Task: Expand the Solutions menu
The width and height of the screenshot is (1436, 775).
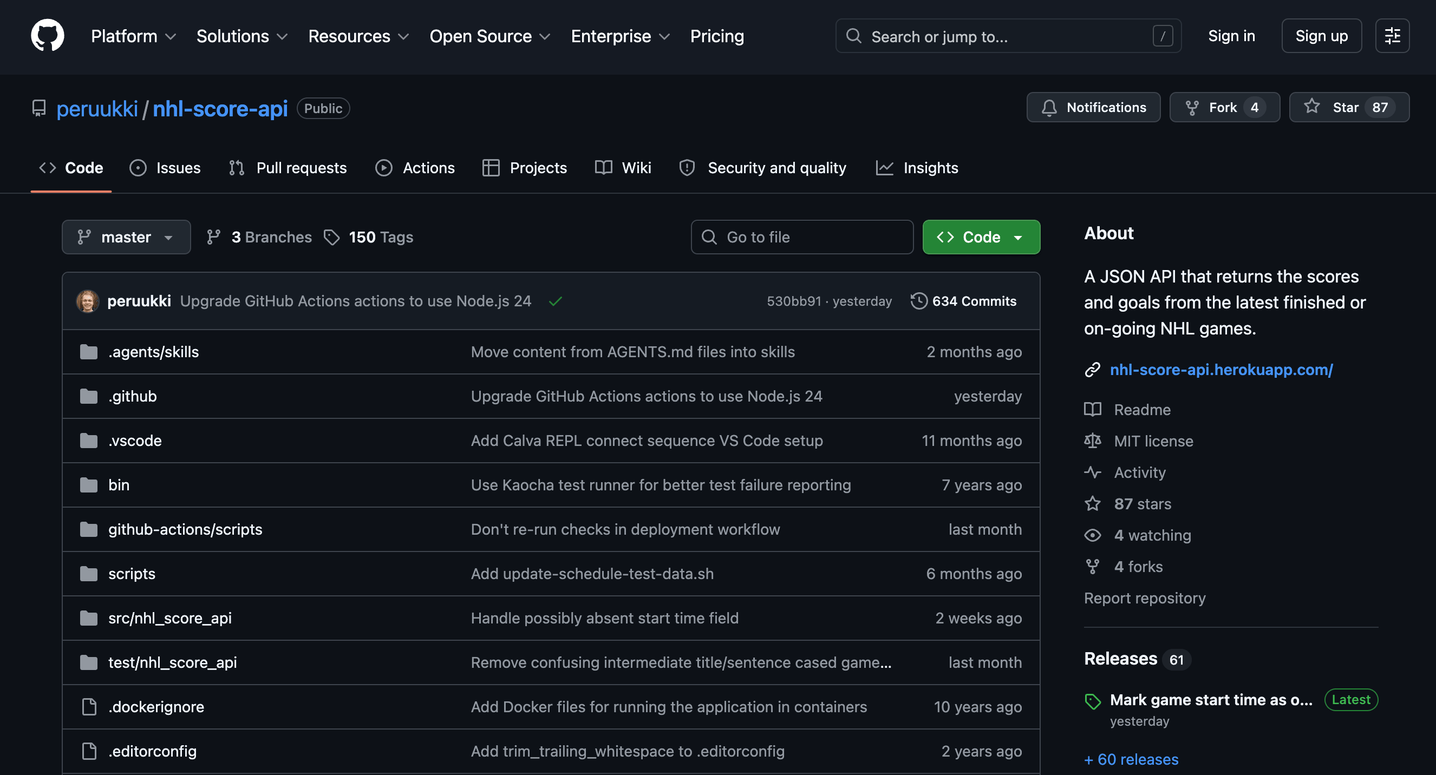Action: [x=242, y=36]
